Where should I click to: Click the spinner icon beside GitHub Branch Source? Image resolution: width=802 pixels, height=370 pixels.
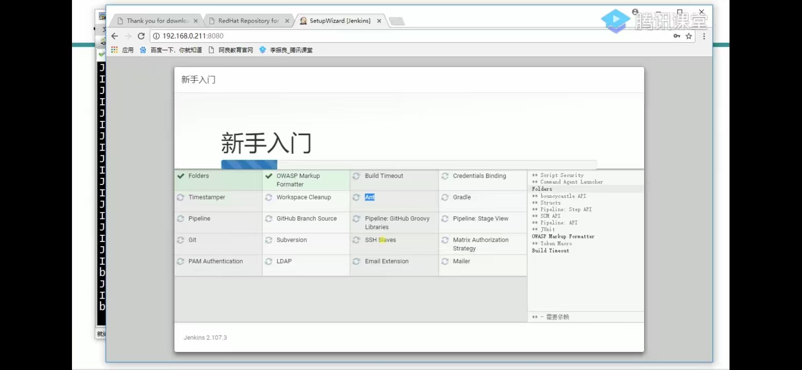pos(268,218)
